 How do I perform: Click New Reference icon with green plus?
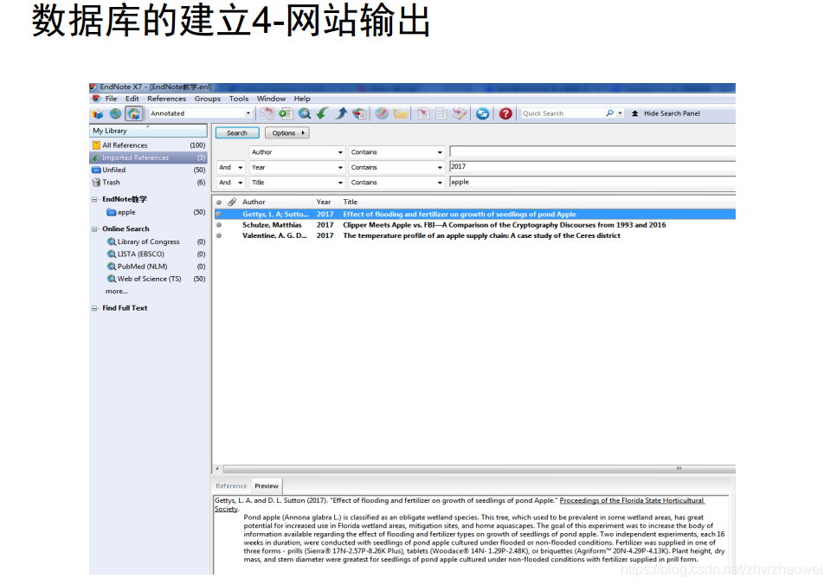[x=286, y=113]
